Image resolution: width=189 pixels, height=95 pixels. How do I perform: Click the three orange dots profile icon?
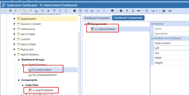click(x=10, y=11)
